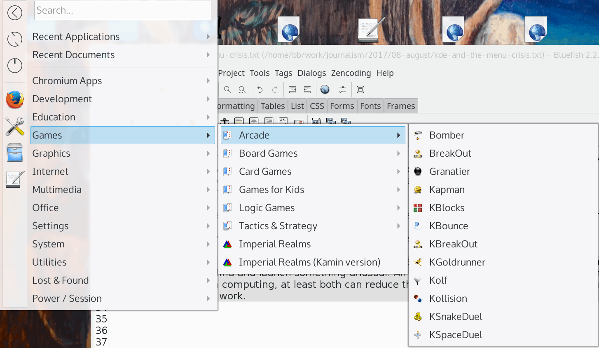
Task: Click the Unindent icon in Bluefish toolbar
Action: [292, 89]
